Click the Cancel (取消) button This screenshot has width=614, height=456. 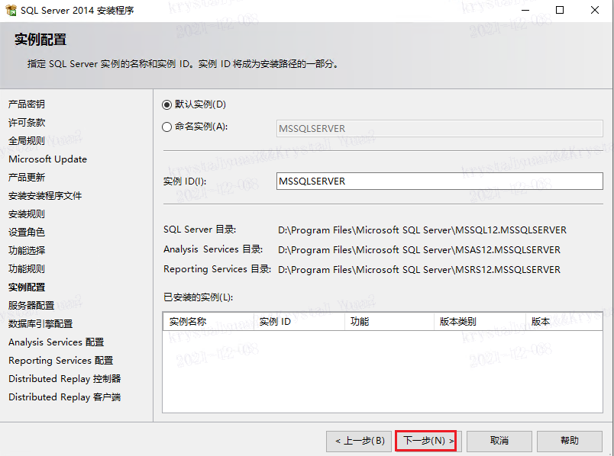(x=499, y=442)
